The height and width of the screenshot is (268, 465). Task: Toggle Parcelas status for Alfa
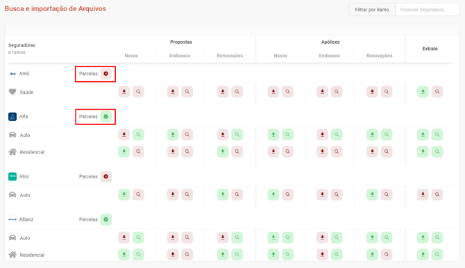point(106,117)
